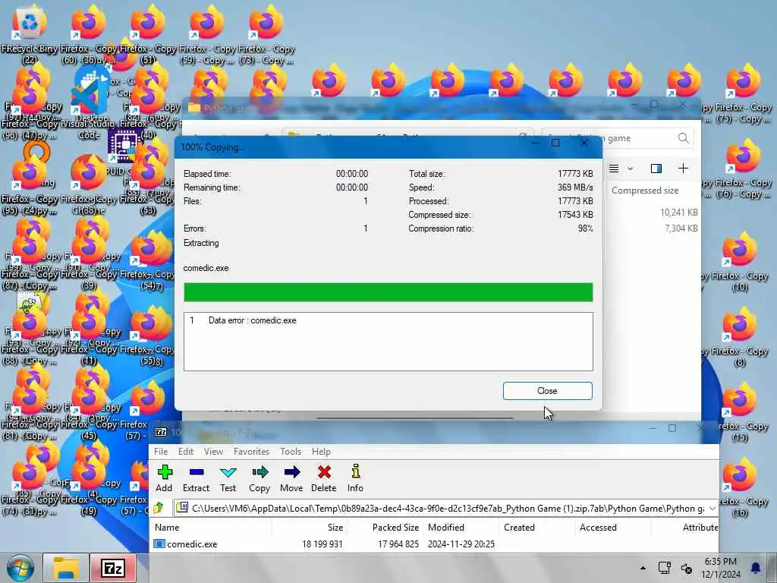Click the Close button in copying dialog
The image size is (777, 583).
tap(548, 391)
